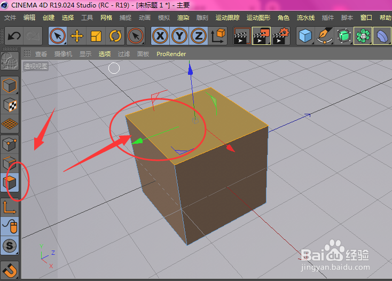The image size is (392, 281).
Task: Open Render Settings with gear
Action: point(280,36)
